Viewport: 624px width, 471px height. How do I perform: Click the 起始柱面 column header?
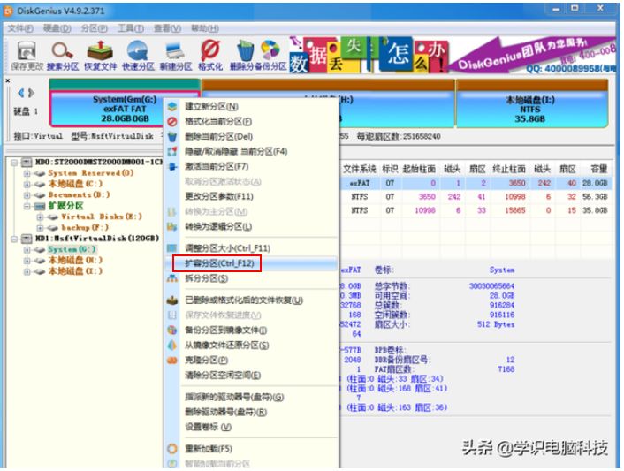point(419,169)
